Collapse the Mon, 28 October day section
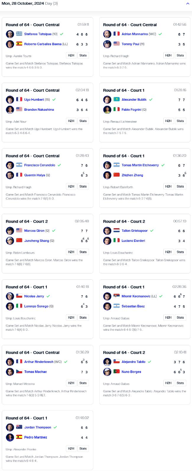192x471 pixels. pyautogui.click(x=188, y=4)
